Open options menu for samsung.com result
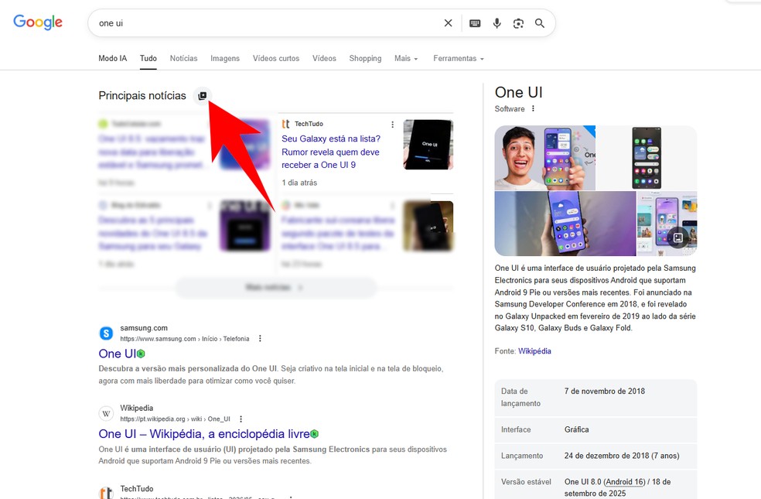761x499 pixels. pos(260,338)
